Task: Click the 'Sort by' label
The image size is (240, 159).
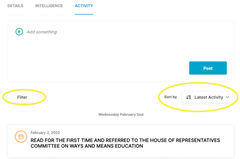Action: (171, 97)
